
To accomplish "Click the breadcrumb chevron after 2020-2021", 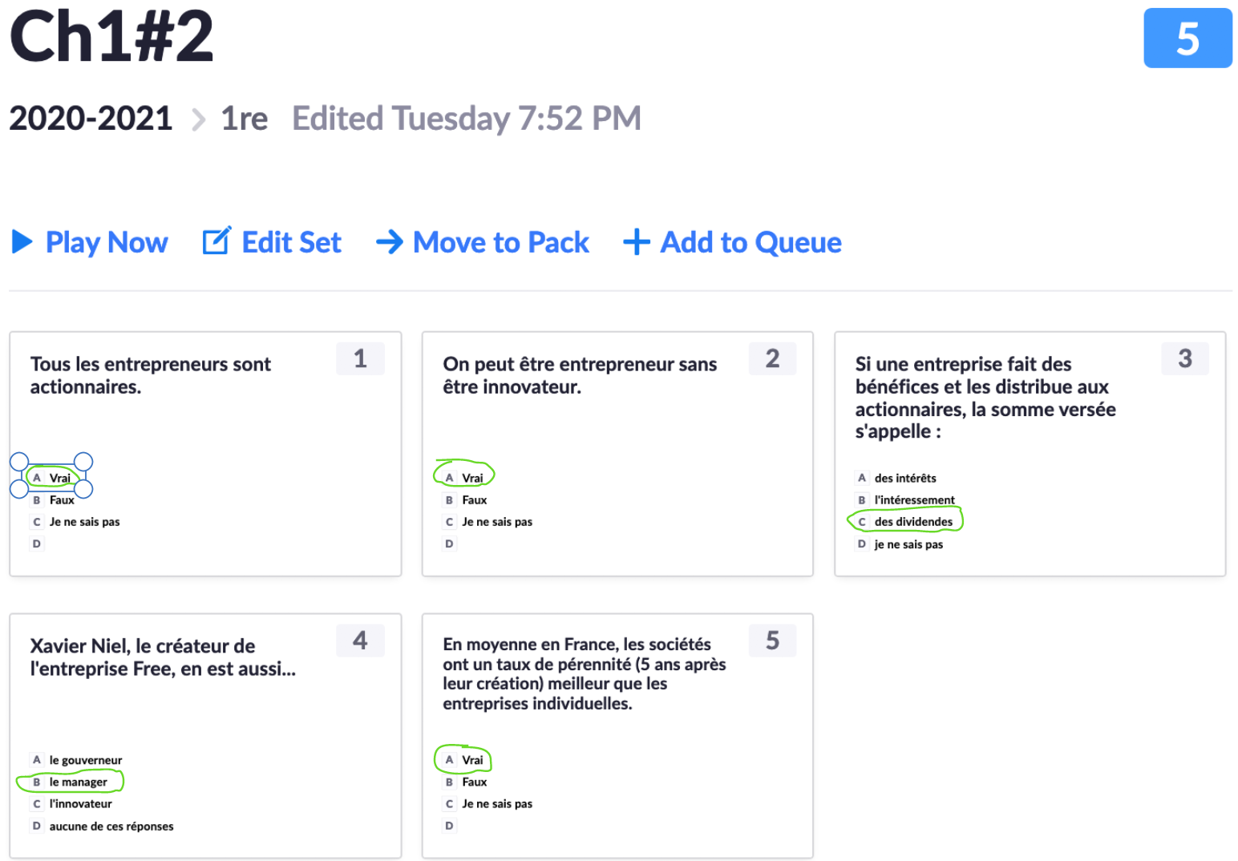I will [199, 119].
